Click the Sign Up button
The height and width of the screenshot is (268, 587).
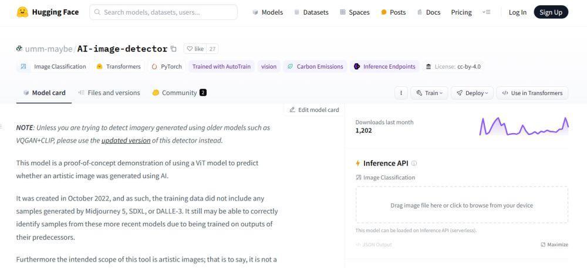551,12
